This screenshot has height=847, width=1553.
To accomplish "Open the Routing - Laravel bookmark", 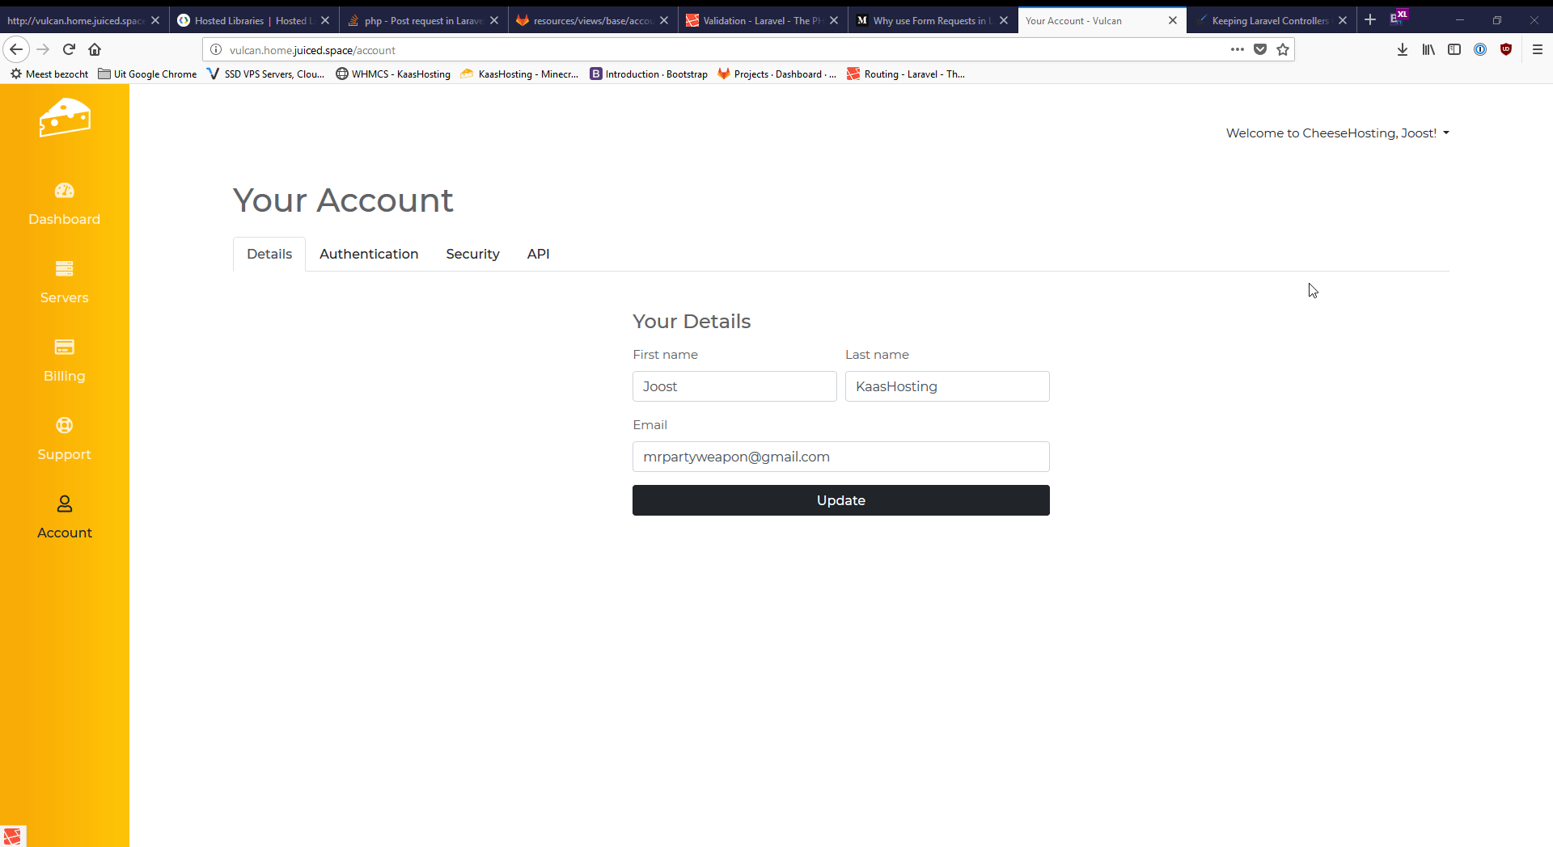I will coord(906,74).
